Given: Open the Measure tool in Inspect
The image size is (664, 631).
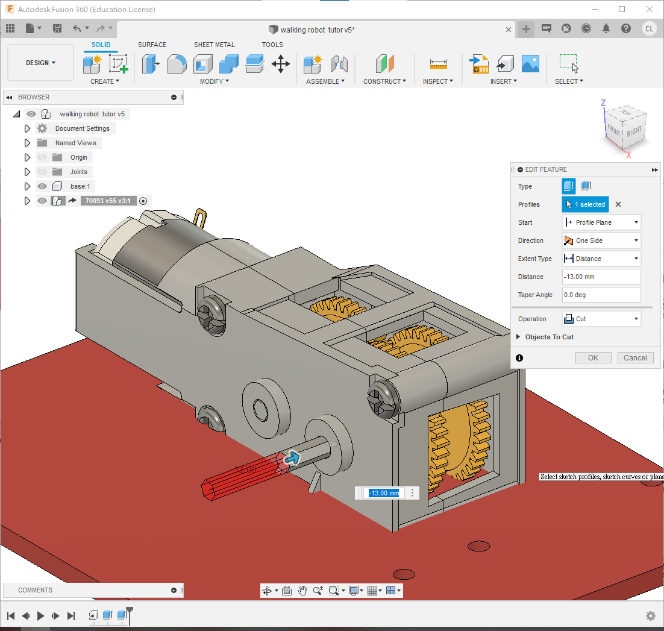Looking at the screenshot, I should point(438,63).
